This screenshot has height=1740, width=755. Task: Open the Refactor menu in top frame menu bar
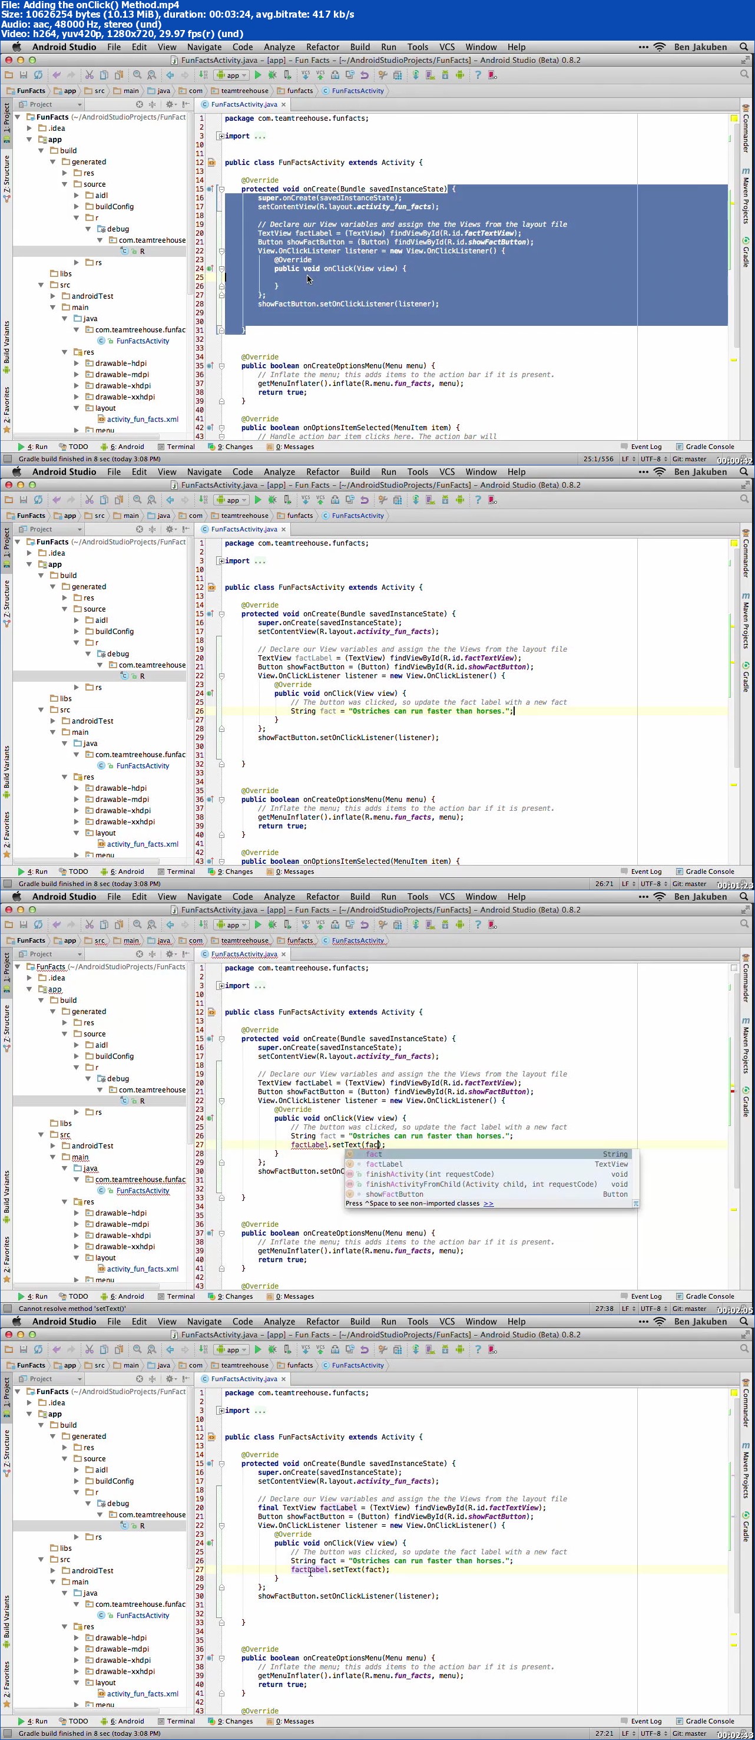tap(322, 47)
